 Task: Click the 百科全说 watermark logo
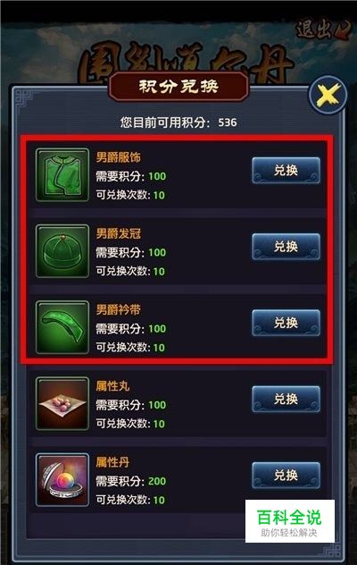(290, 521)
